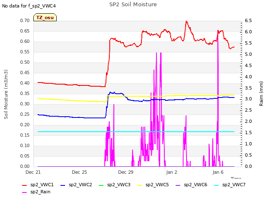The width and height of the screenshot is (267, 200).
Task: Toggle sp2_VWC7 legend entry
Action: [230, 185]
